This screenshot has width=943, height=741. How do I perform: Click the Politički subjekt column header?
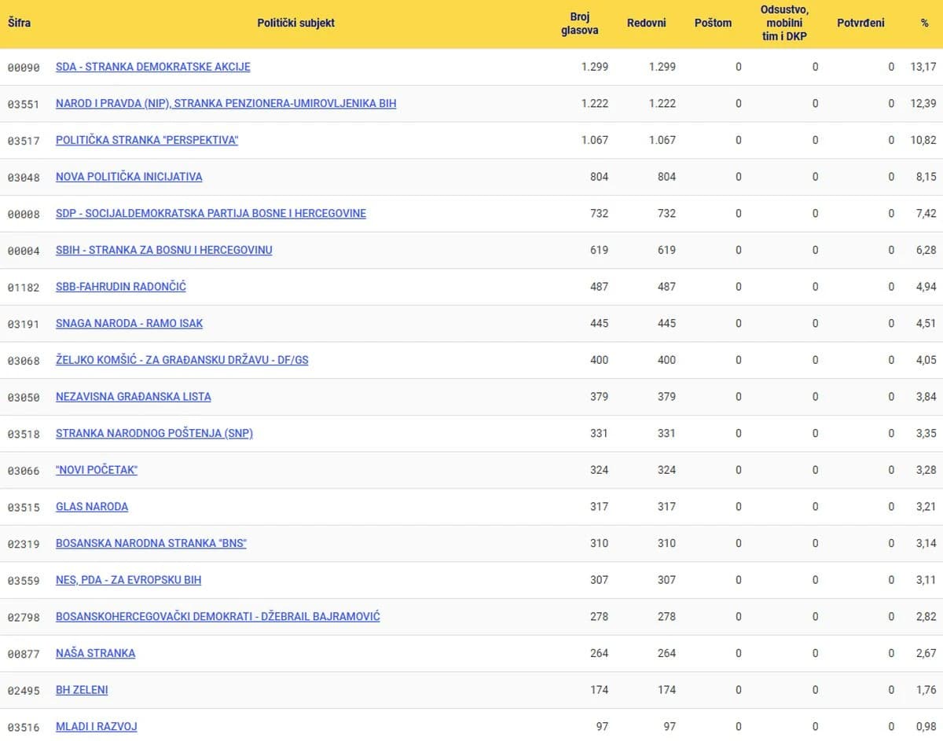click(295, 23)
